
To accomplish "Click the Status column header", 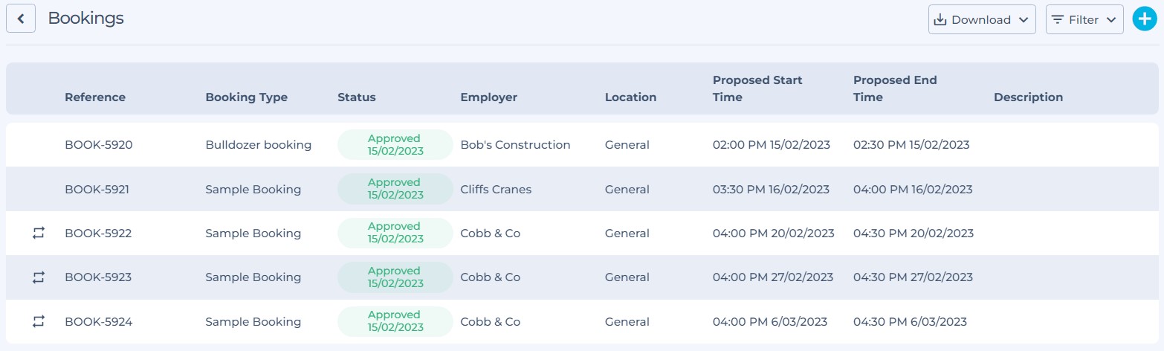I will [357, 97].
